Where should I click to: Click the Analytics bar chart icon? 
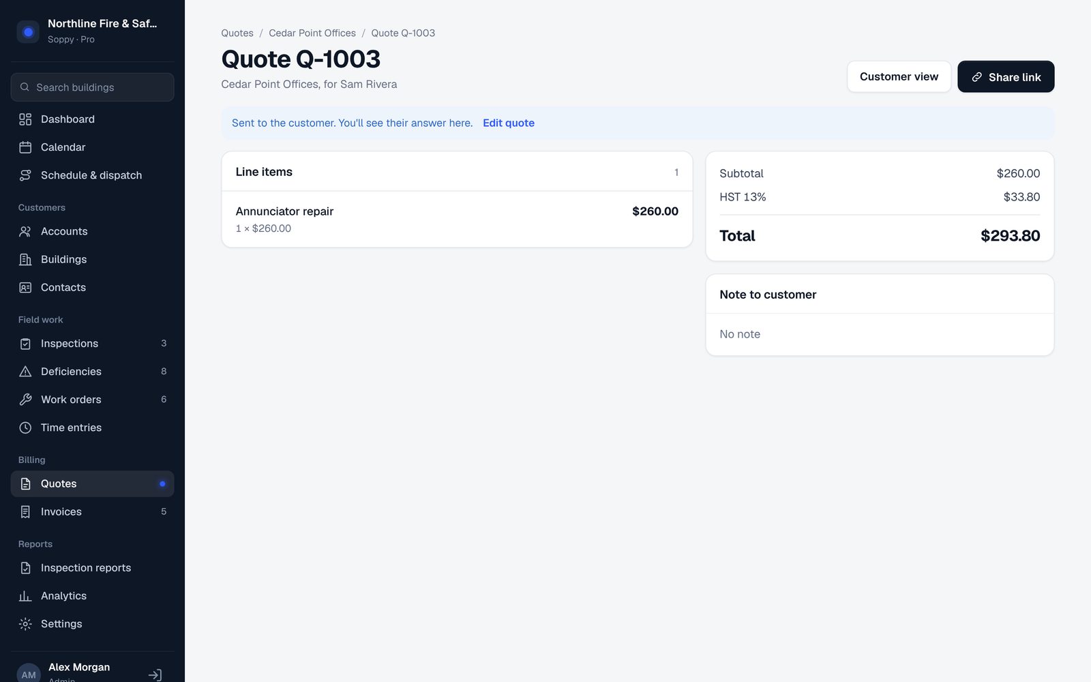click(25, 596)
